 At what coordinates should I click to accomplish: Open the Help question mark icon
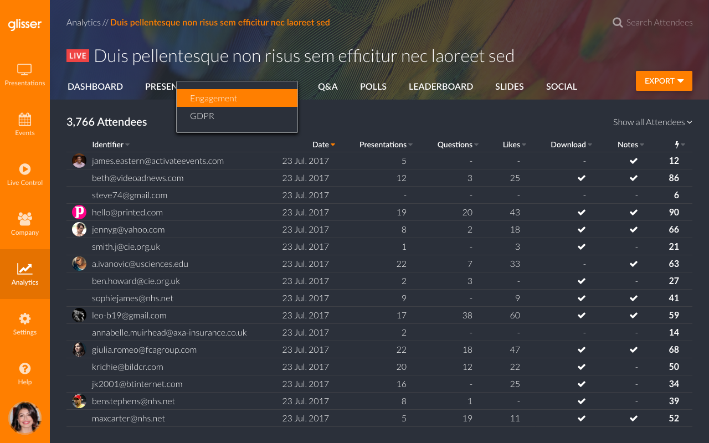[24, 369]
